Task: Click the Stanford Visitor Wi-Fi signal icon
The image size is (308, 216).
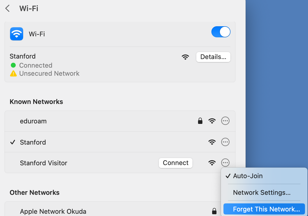Action: 212,163
